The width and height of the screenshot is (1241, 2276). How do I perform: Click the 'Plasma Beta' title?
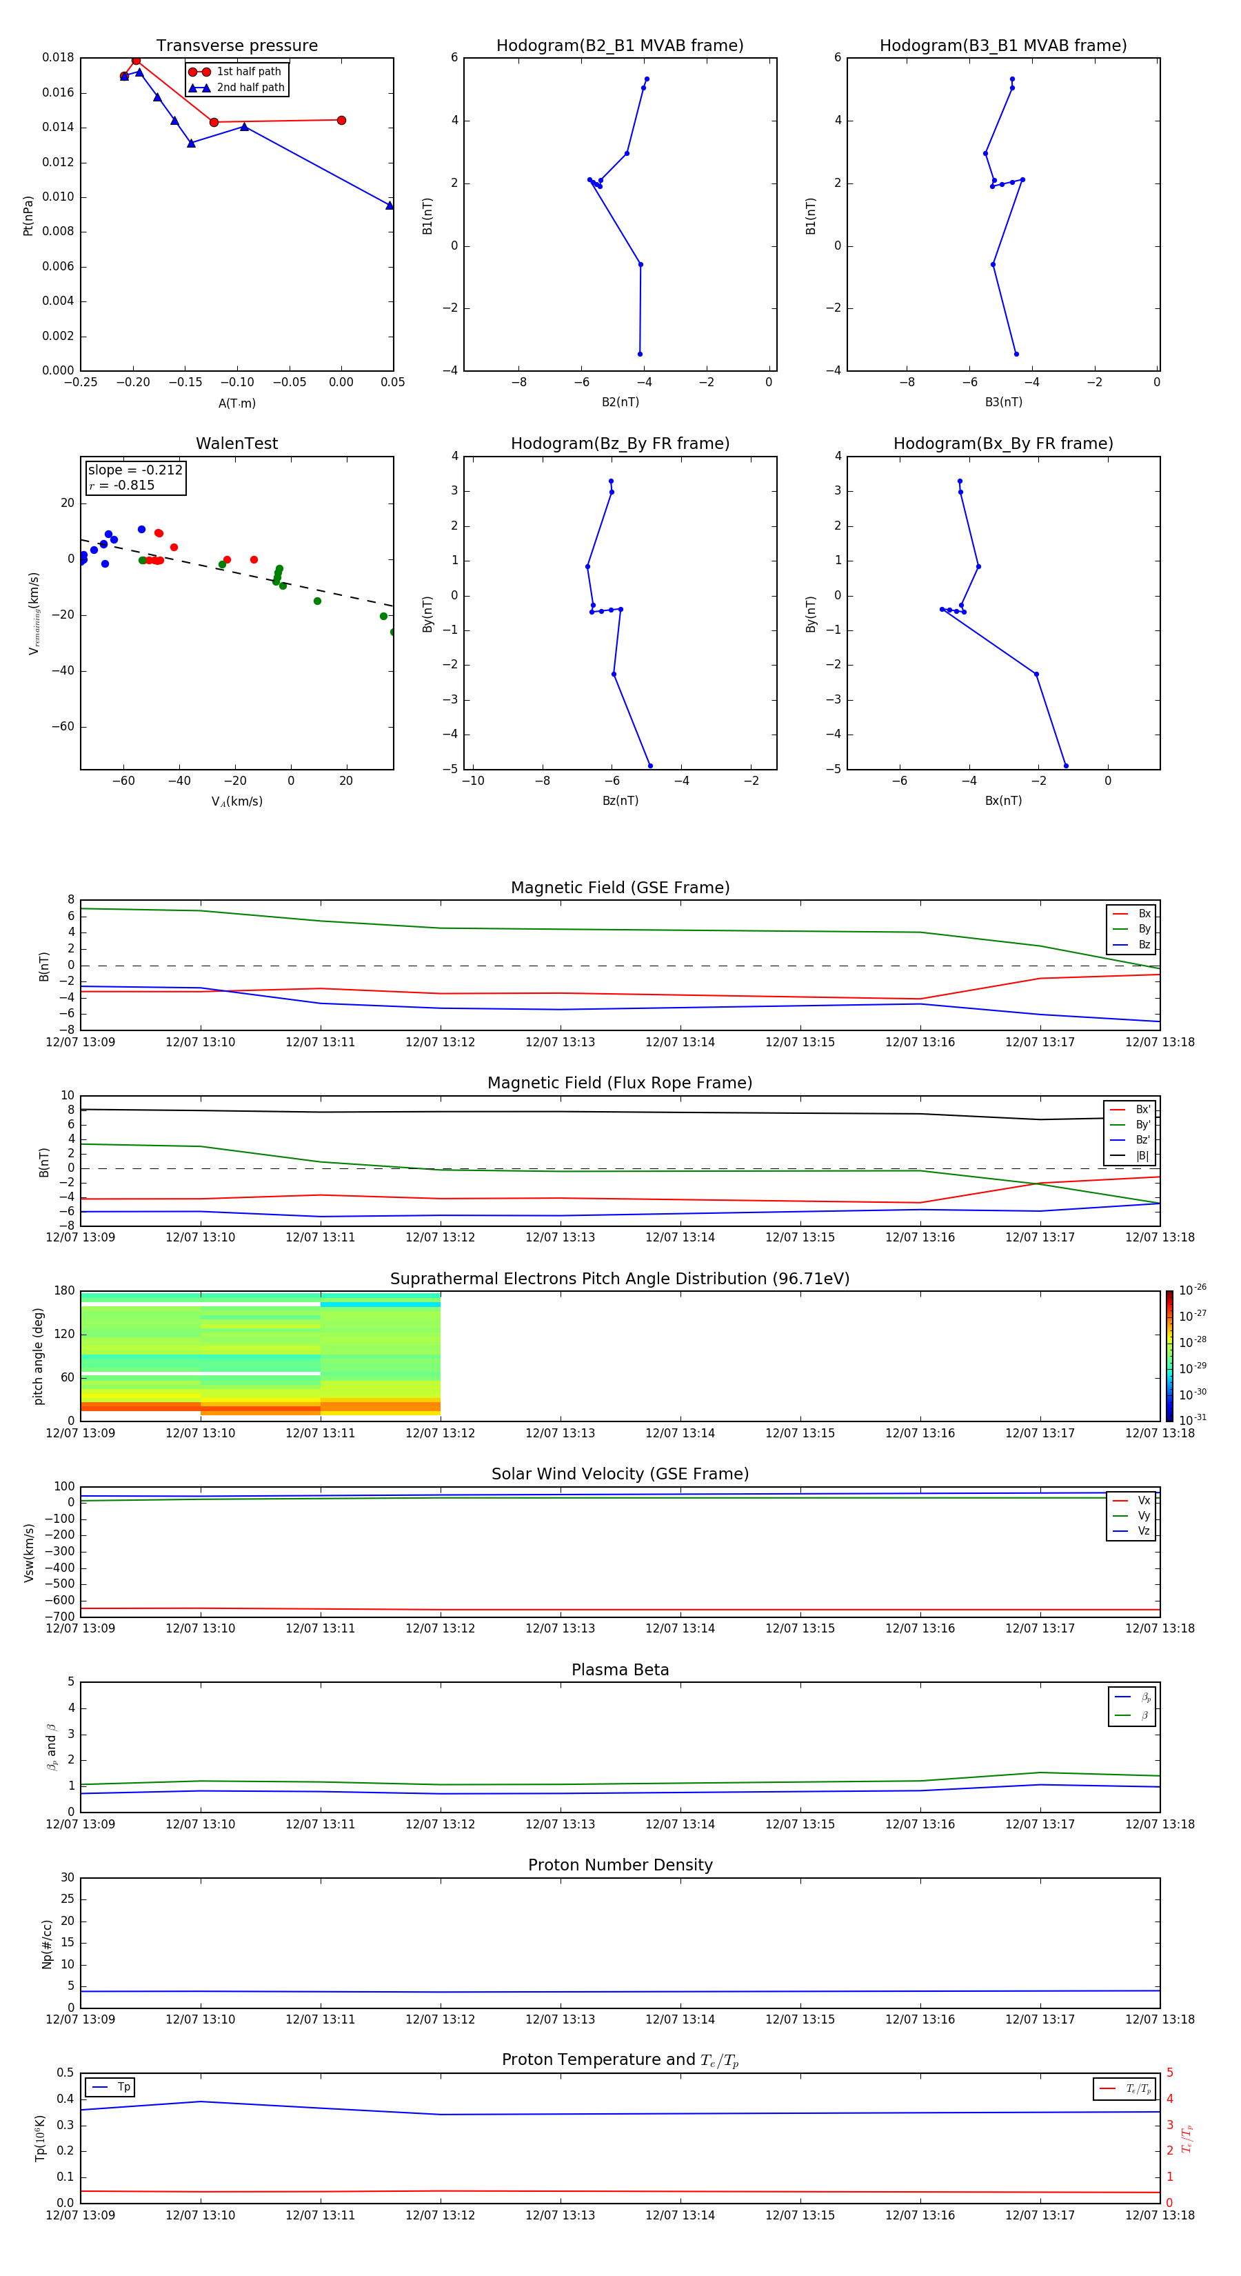(x=620, y=1670)
